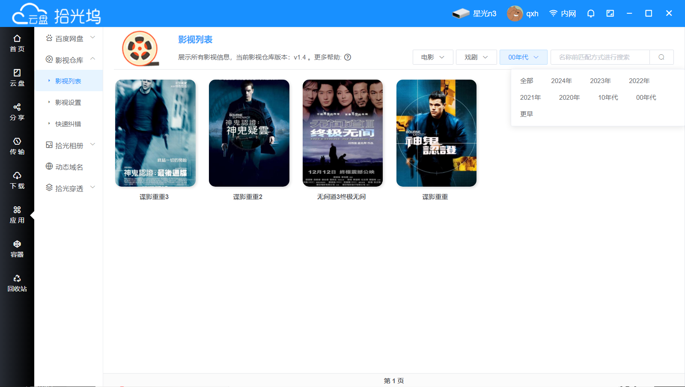Select 更早 in year list
This screenshot has height=387, width=685.
[x=527, y=114]
